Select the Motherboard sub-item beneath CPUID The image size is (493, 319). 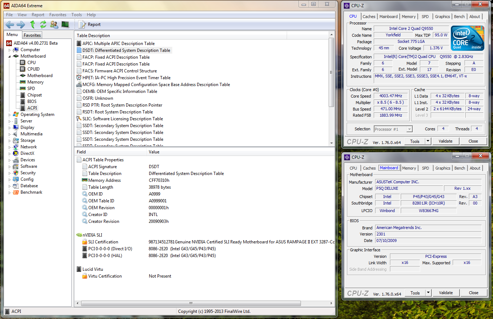40,76
